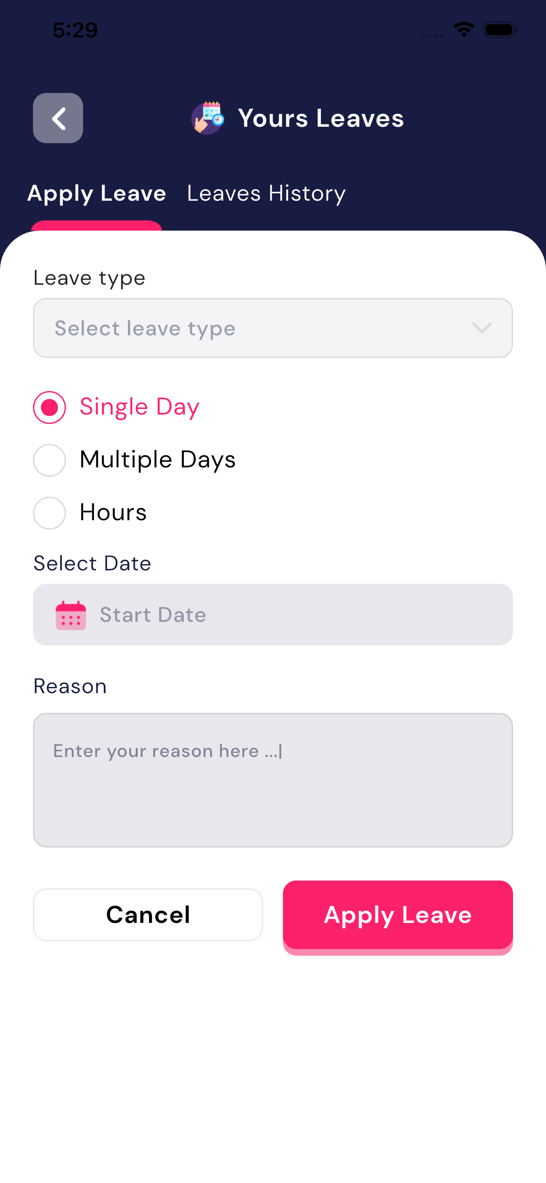Tap the Wi-Fi status icon
The height and width of the screenshot is (1183, 546).
(x=463, y=30)
